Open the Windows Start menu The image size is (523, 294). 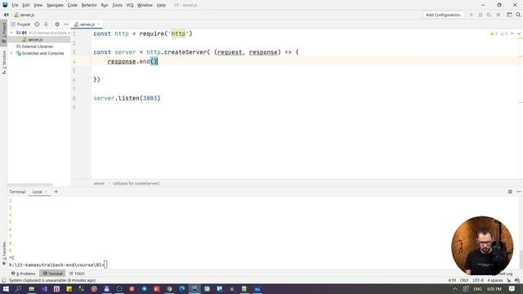point(6,289)
